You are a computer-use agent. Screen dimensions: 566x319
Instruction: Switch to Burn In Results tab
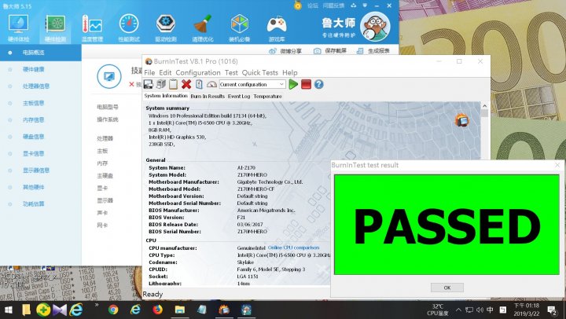pyautogui.click(x=208, y=97)
